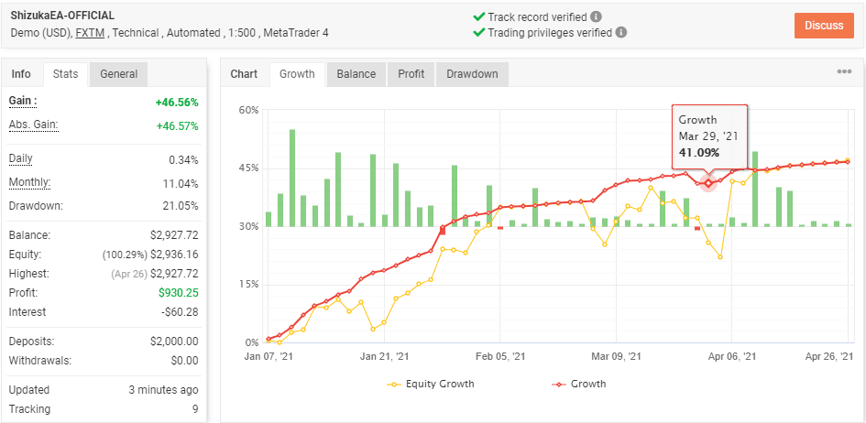Switch to the Info tab
Image resolution: width=866 pixels, height=423 pixels.
[21, 74]
